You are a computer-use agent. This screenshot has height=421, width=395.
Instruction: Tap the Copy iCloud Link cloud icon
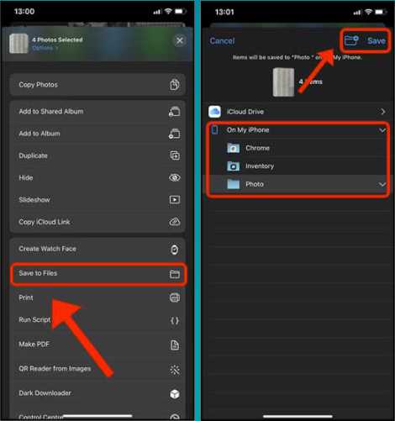pos(175,222)
